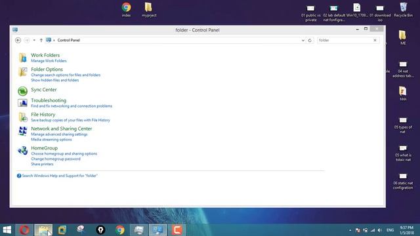The height and width of the screenshot is (236, 420).
Task: Open File Explorer from the taskbar
Action: [x=43, y=230]
